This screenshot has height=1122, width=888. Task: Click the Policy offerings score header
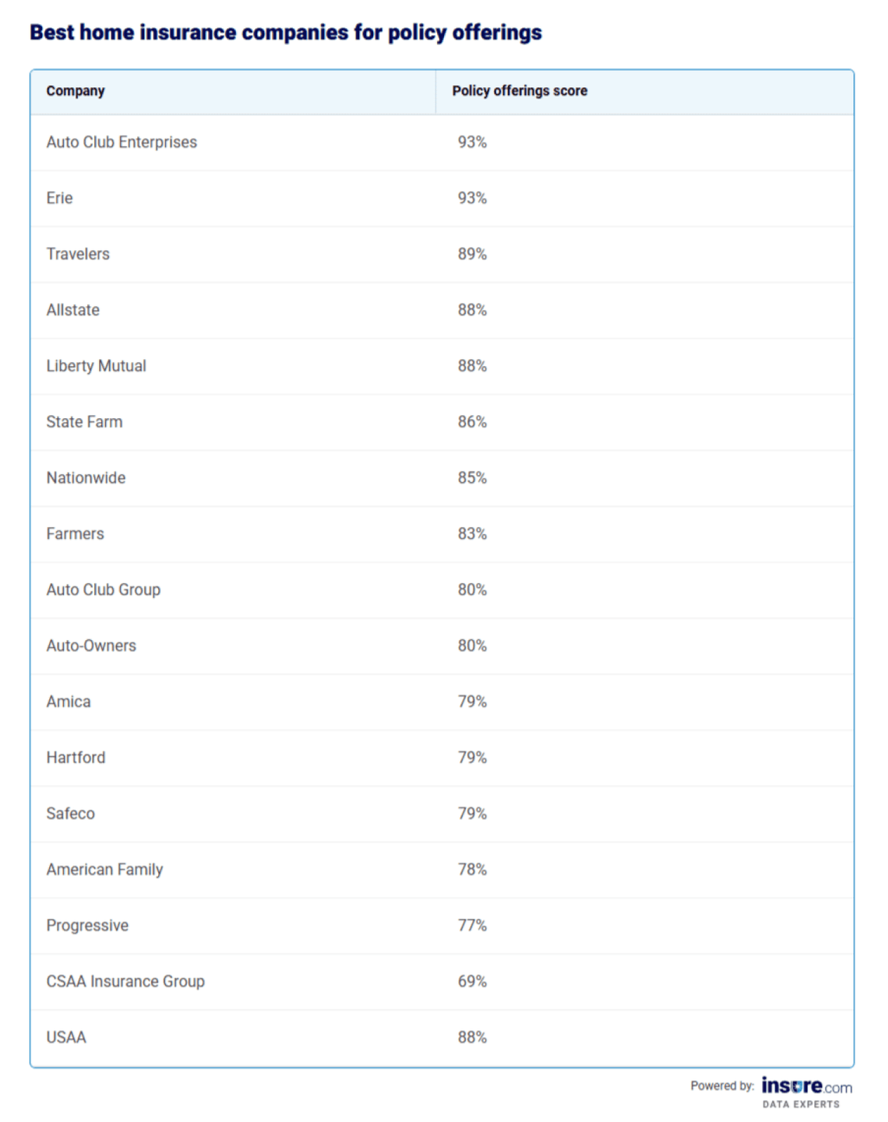[520, 91]
